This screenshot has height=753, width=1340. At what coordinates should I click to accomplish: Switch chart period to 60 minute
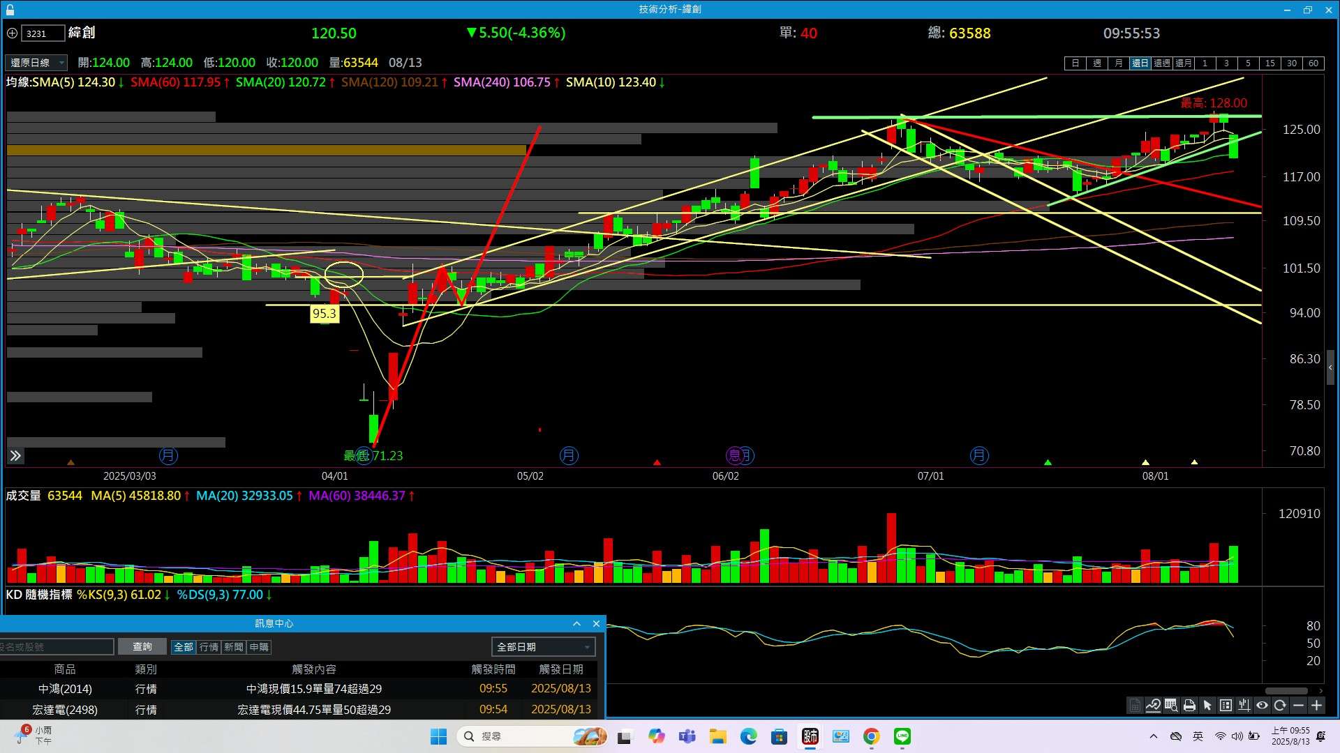coord(1313,63)
